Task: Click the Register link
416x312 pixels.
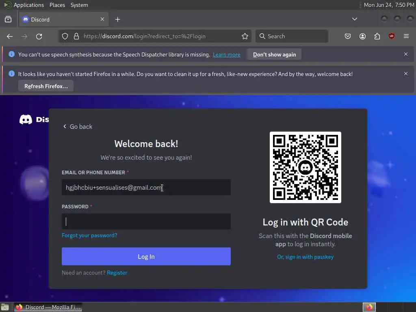Action: tap(117, 273)
